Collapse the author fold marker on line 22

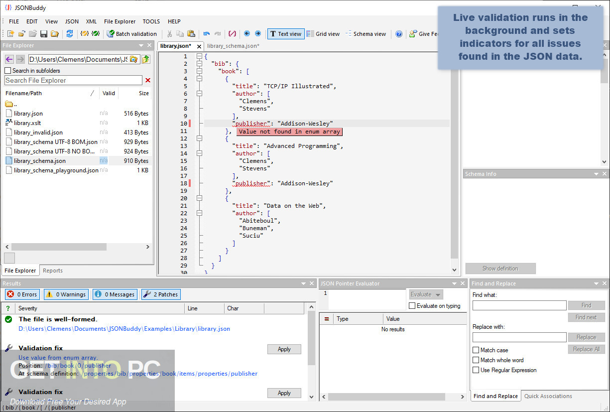click(x=199, y=213)
